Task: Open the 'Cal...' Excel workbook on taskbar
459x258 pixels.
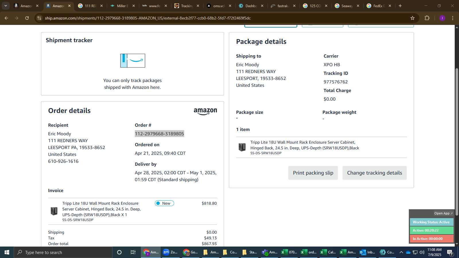Action: (x=328, y=252)
